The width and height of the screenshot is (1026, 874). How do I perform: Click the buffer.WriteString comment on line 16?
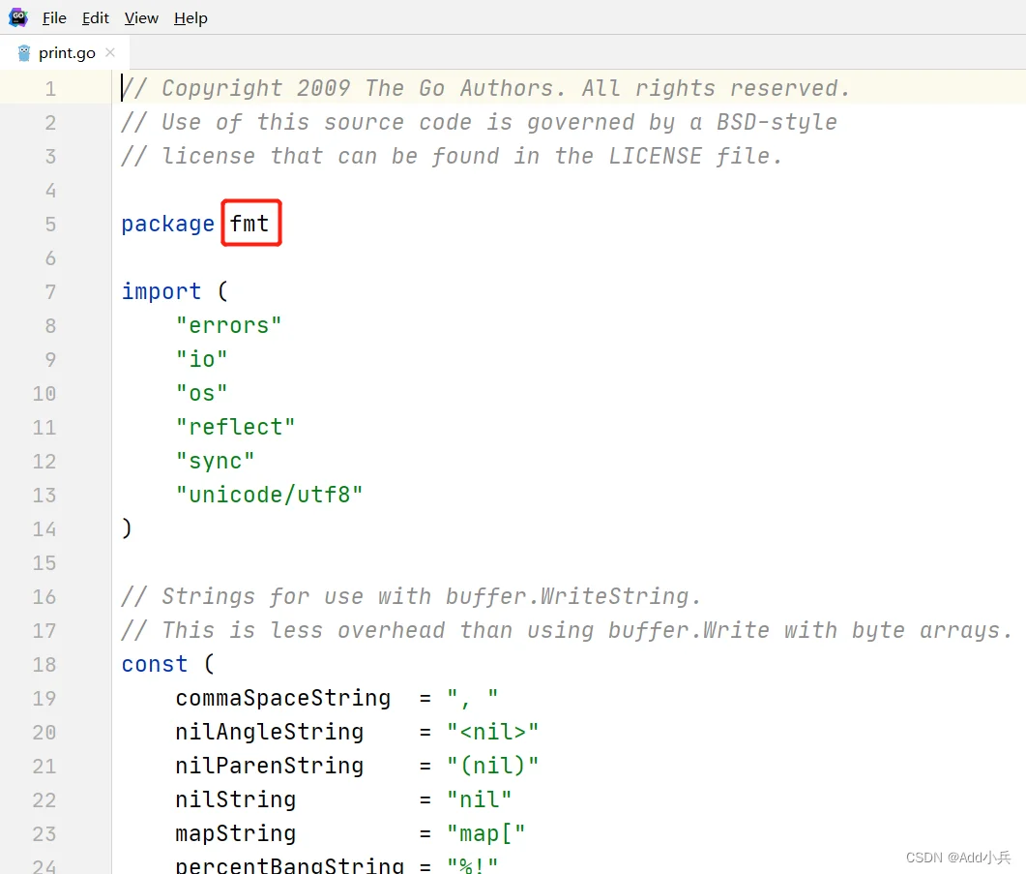point(412,597)
